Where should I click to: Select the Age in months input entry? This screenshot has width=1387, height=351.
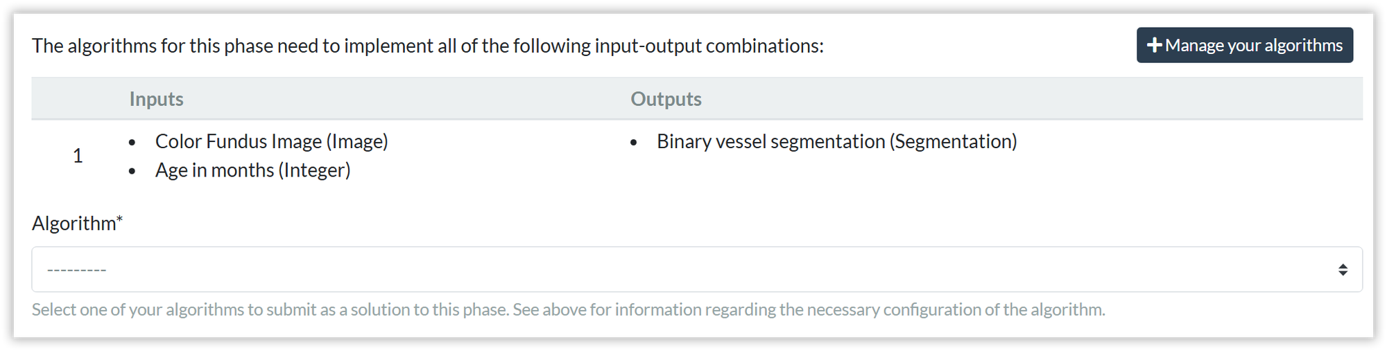(x=252, y=170)
